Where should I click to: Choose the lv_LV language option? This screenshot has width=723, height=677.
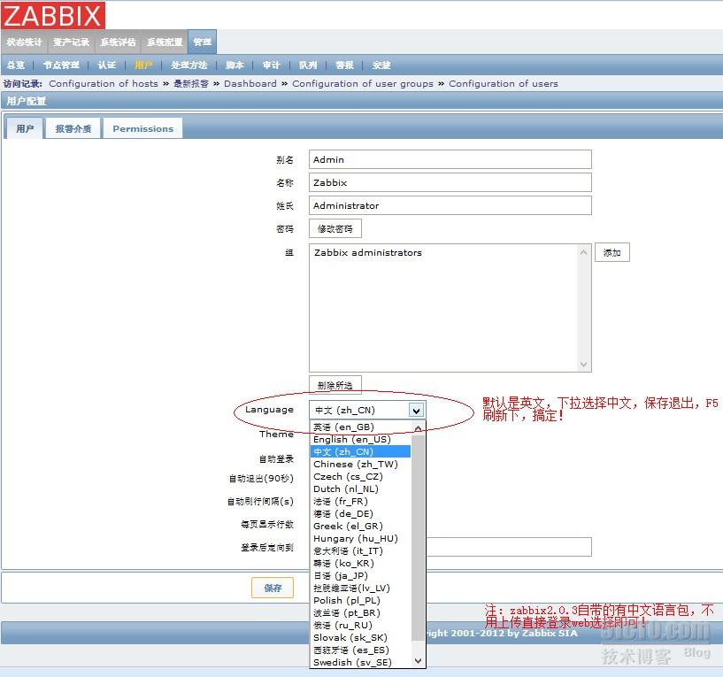(360, 588)
